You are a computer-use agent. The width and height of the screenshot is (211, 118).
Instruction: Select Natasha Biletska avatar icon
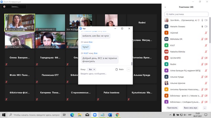click(166, 52)
